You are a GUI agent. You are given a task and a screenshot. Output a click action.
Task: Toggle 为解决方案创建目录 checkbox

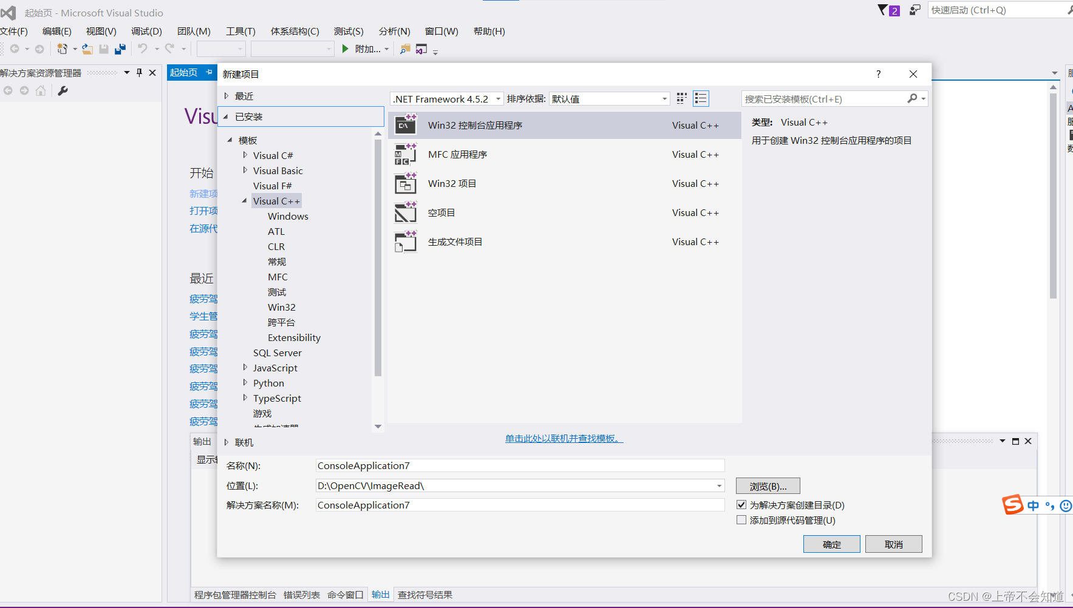pyautogui.click(x=741, y=505)
